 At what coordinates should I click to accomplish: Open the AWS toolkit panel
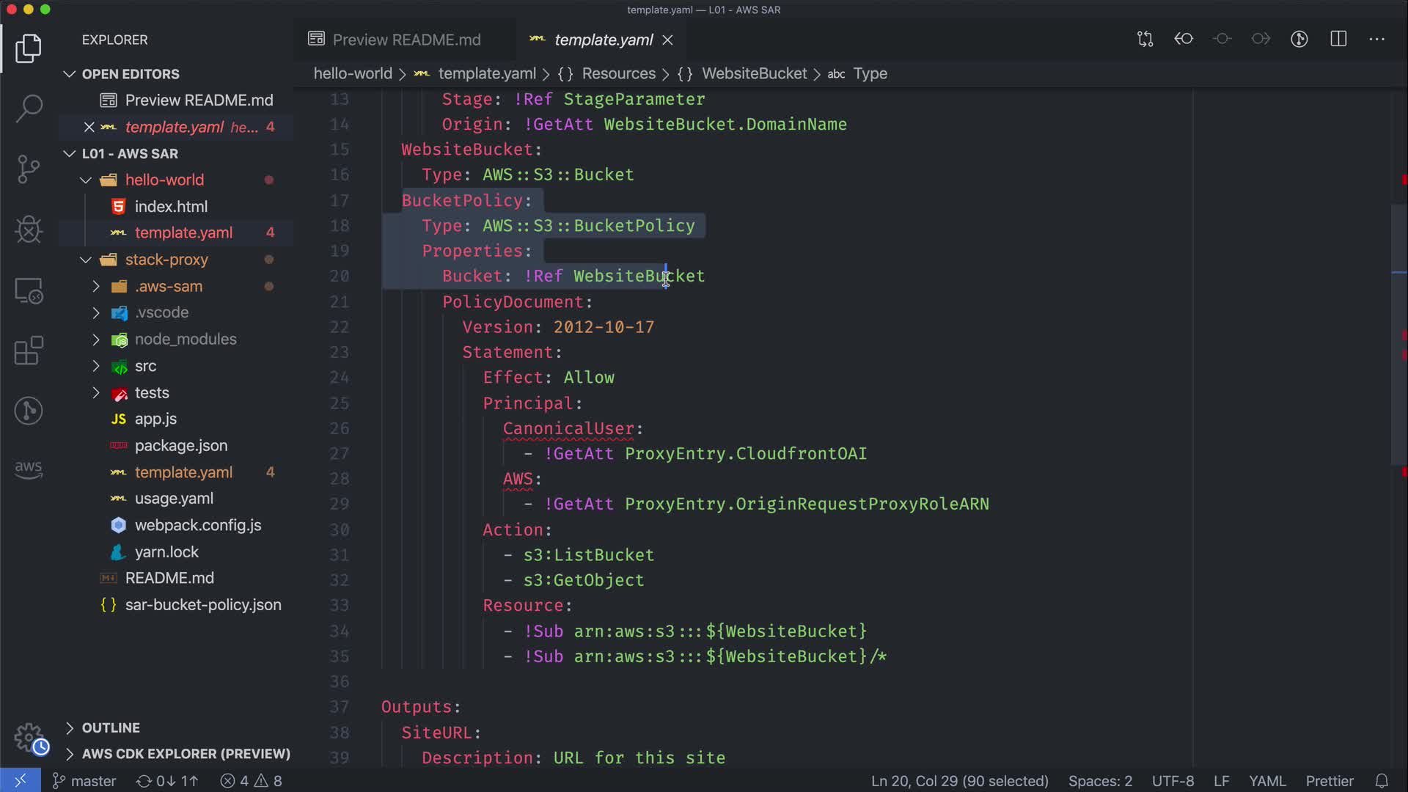[x=29, y=469]
